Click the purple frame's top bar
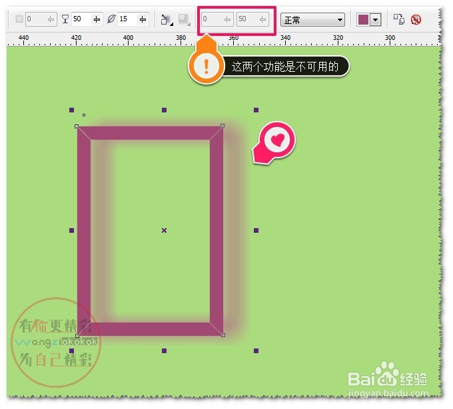 (x=151, y=133)
